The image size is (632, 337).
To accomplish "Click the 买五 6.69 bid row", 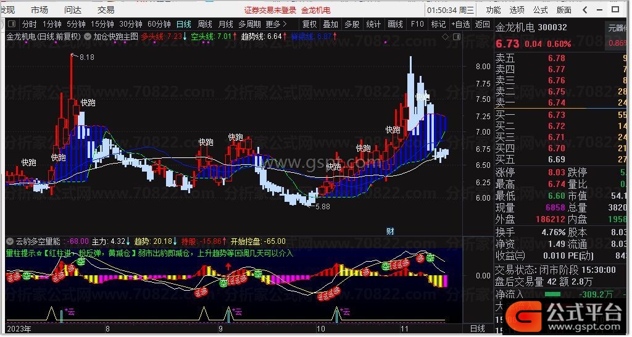I will [x=562, y=160].
